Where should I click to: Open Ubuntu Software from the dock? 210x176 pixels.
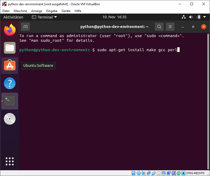[x=10, y=65]
